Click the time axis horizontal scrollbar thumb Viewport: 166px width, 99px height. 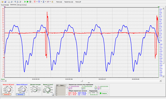82,81
